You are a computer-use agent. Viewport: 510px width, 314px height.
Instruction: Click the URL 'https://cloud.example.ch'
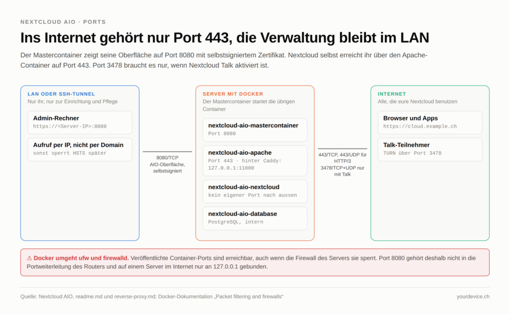pyautogui.click(x=419, y=126)
